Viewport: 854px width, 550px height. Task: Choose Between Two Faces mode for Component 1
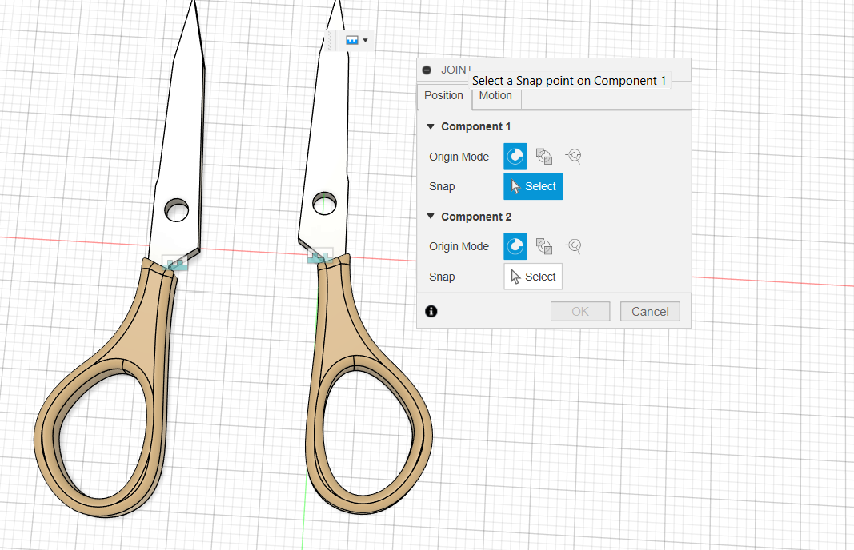click(544, 157)
